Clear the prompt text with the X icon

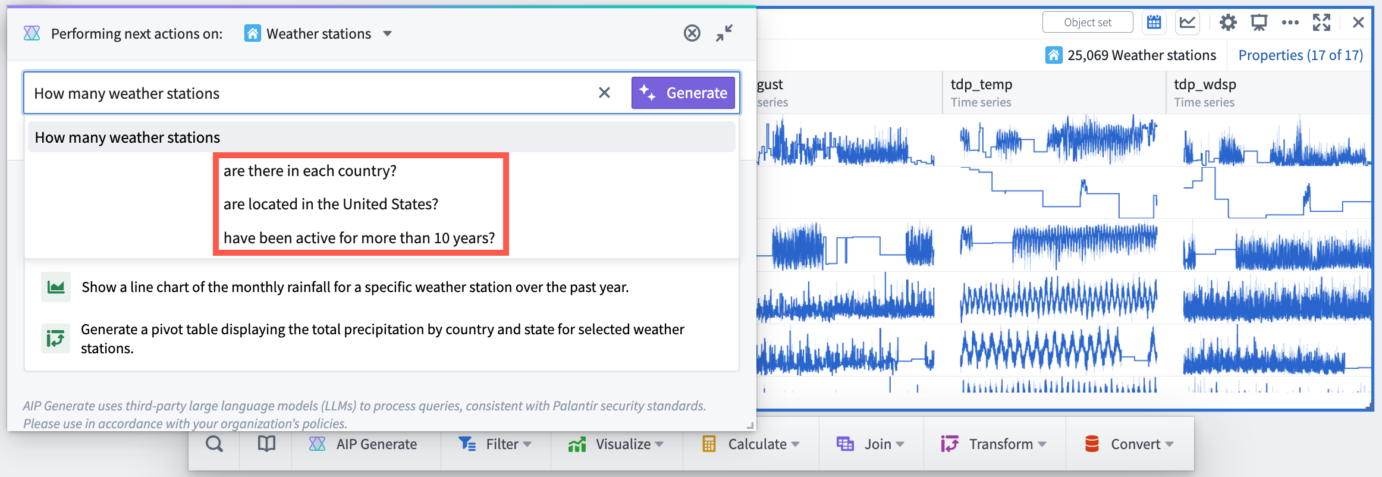click(x=604, y=93)
